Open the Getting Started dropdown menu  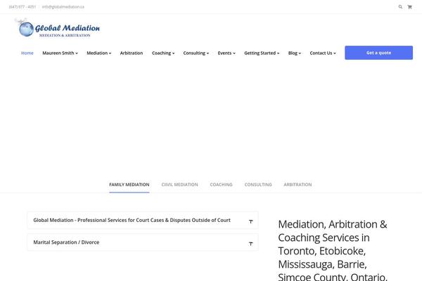click(x=262, y=53)
